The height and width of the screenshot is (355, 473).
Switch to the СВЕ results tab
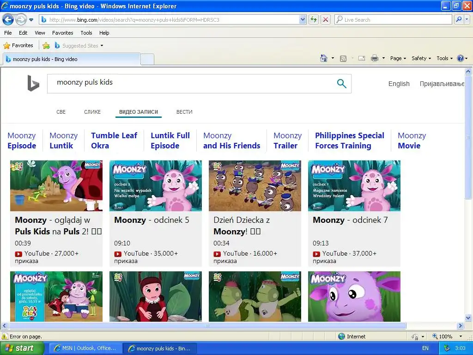click(61, 112)
